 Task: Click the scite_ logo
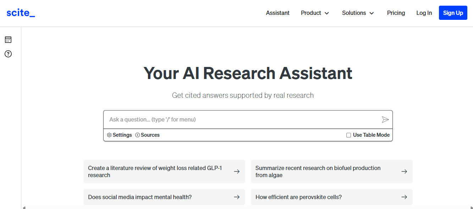click(x=21, y=13)
